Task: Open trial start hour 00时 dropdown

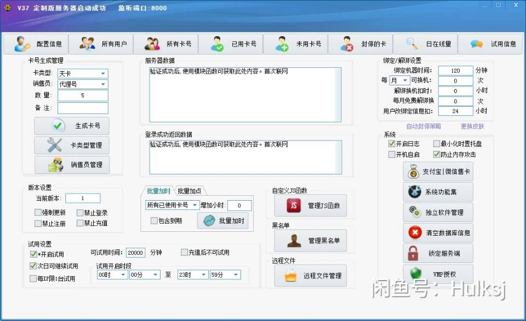Action: [112, 275]
